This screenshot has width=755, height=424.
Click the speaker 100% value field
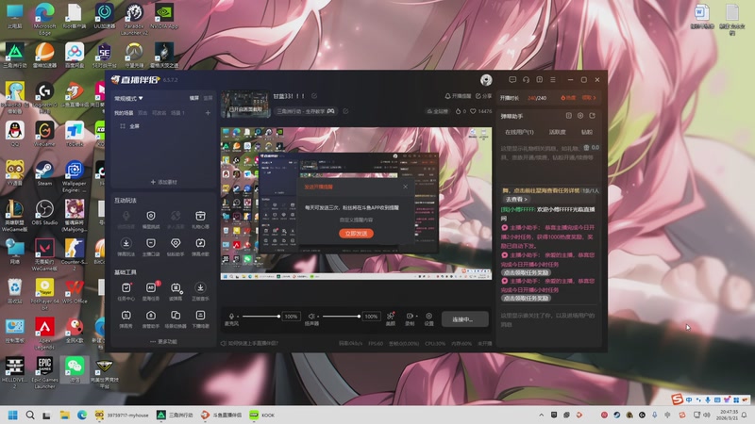371,317
